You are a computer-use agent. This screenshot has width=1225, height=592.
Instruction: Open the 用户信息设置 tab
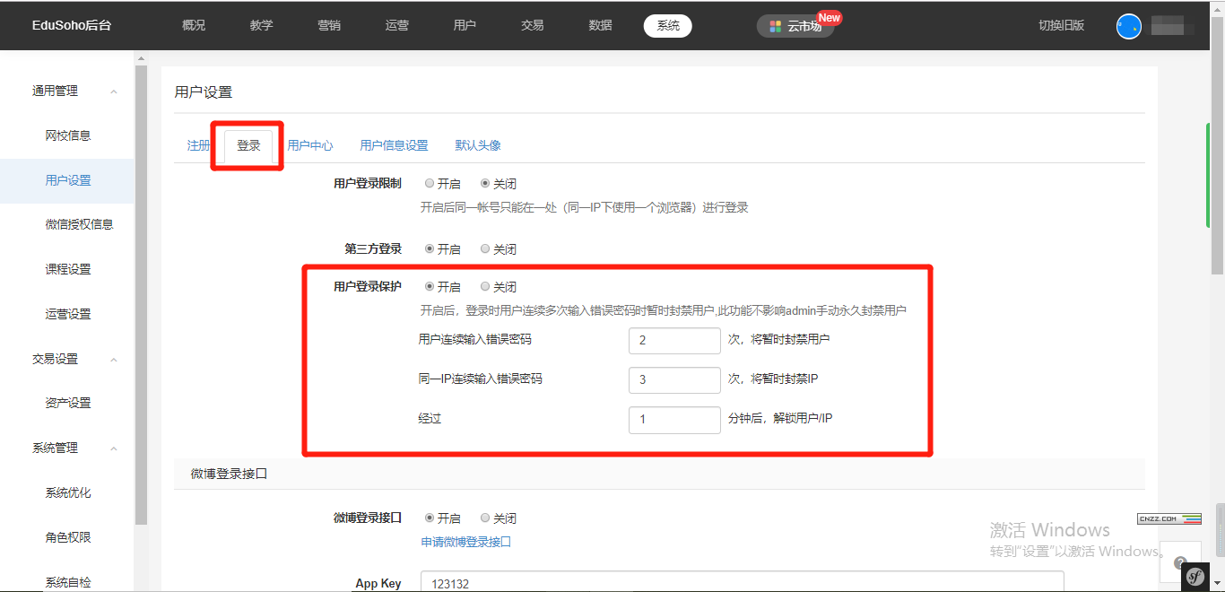pos(394,145)
